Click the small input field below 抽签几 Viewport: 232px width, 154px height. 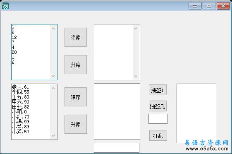click(158, 119)
